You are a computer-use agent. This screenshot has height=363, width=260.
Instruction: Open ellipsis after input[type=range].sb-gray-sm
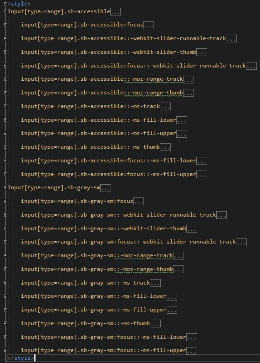tap(106, 188)
